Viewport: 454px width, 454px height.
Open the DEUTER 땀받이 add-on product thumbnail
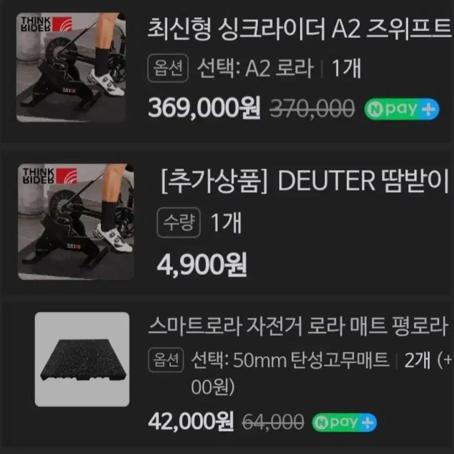[76, 222]
